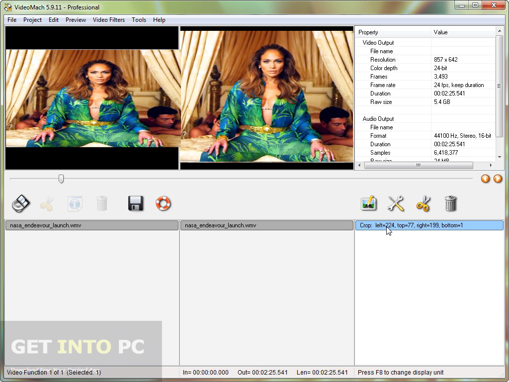Open the File menu
Image resolution: width=509 pixels, height=382 pixels.
coord(12,20)
